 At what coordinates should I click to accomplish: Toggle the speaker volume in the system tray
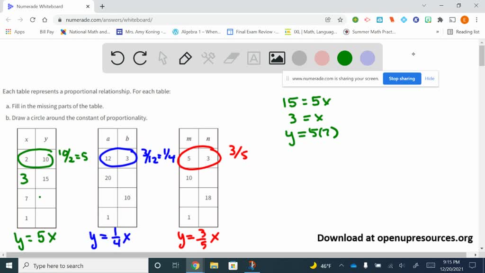pyautogui.click(x=402, y=265)
